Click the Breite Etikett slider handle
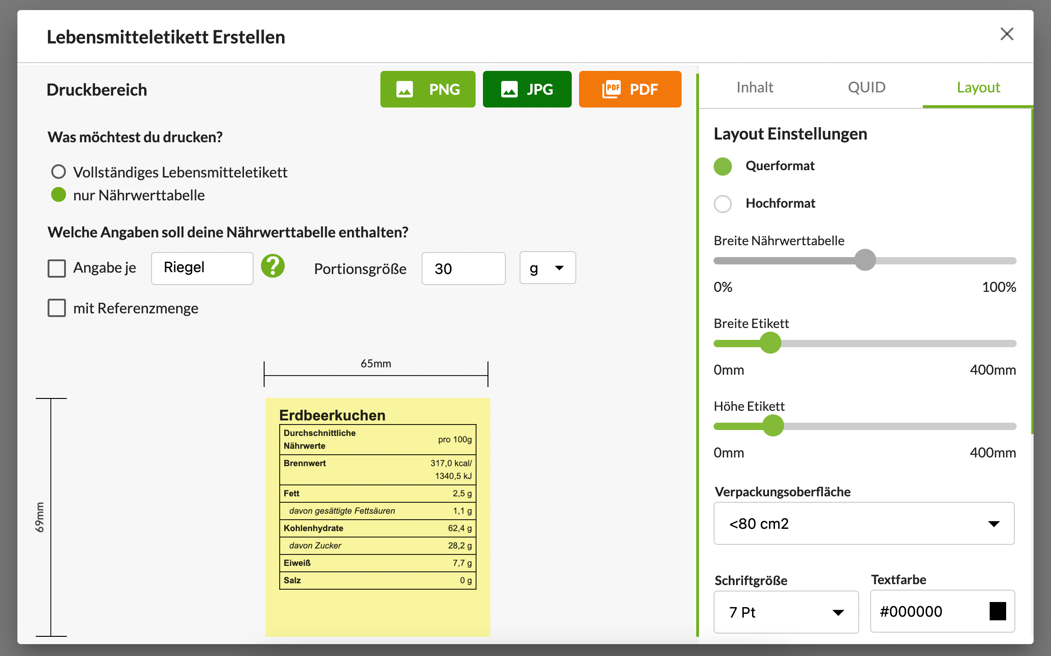1051x656 pixels. [770, 343]
